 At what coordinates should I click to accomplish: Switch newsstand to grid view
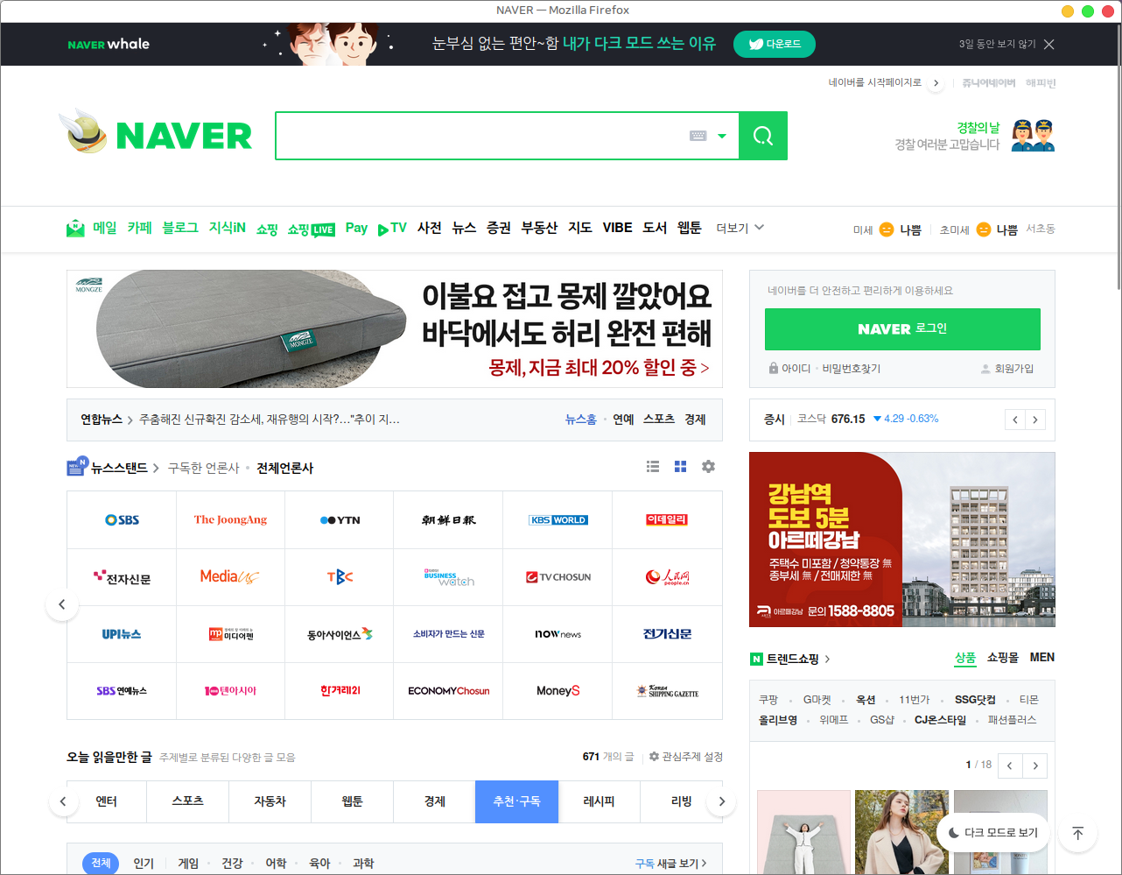(680, 467)
